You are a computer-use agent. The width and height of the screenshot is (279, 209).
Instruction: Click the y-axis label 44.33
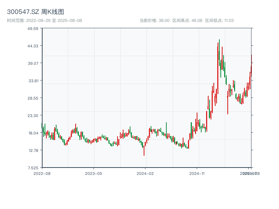tap(33, 46)
